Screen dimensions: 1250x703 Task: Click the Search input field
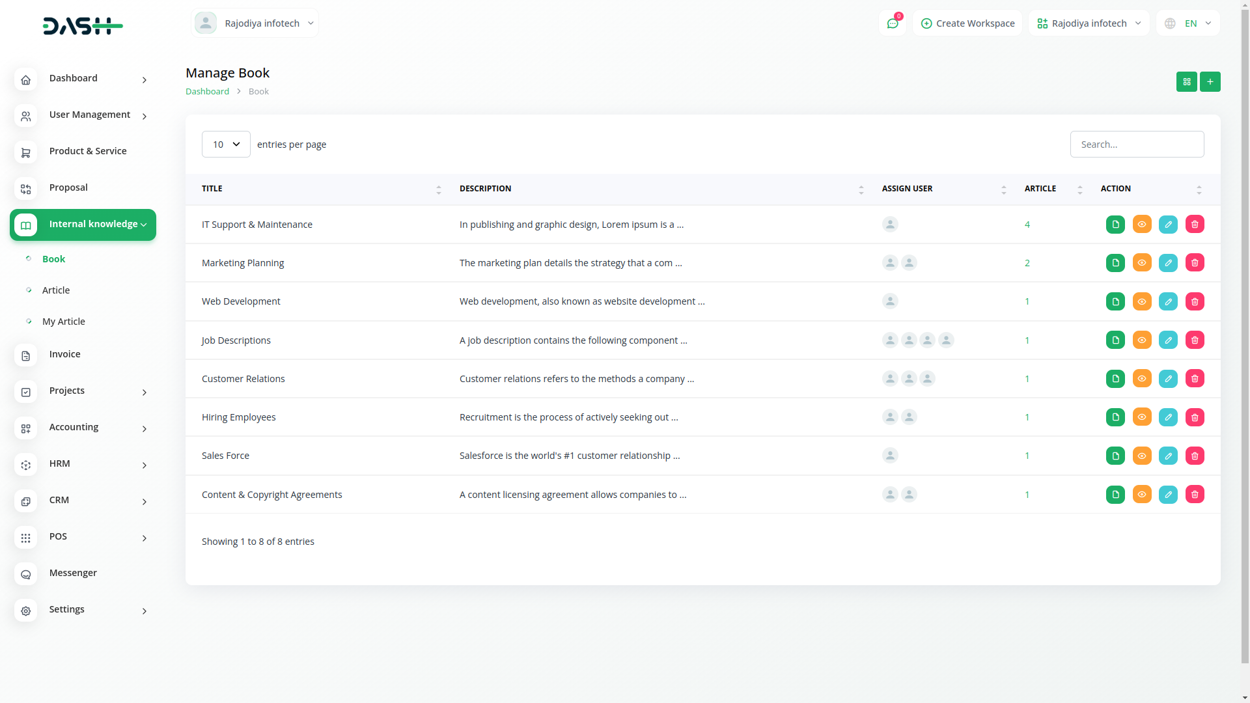pyautogui.click(x=1137, y=145)
